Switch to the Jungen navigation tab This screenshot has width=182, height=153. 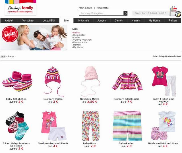point(102,20)
